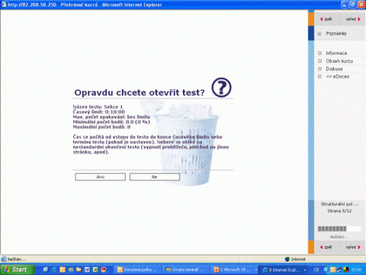Open the Diskuse section
Screen dimensions: 366x275
pyautogui.click(x=334, y=69)
